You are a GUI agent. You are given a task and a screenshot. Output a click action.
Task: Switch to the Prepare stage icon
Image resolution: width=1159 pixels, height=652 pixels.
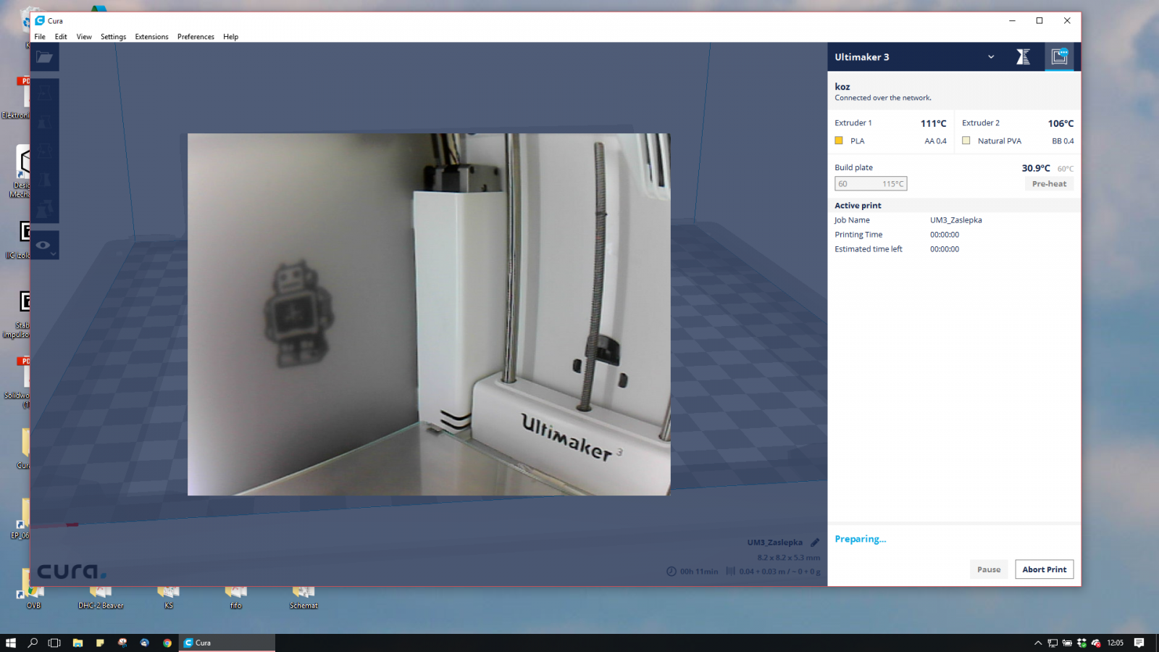coord(1023,57)
